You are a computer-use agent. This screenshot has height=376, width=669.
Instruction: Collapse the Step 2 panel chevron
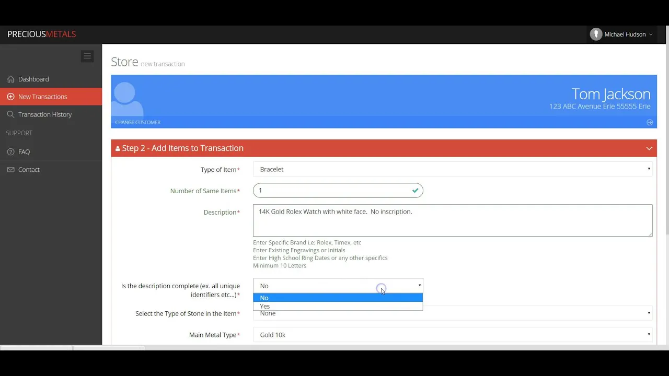coord(649,148)
